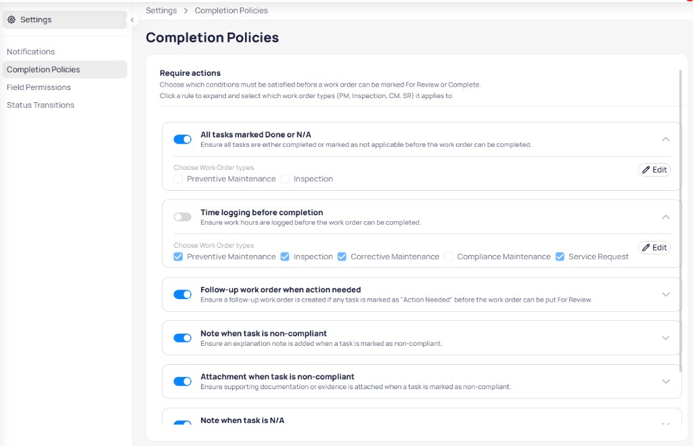Viewport: 693px width, 446px height.
Task: Click the Settings header in the sidebar
Action: coord(64,20)
